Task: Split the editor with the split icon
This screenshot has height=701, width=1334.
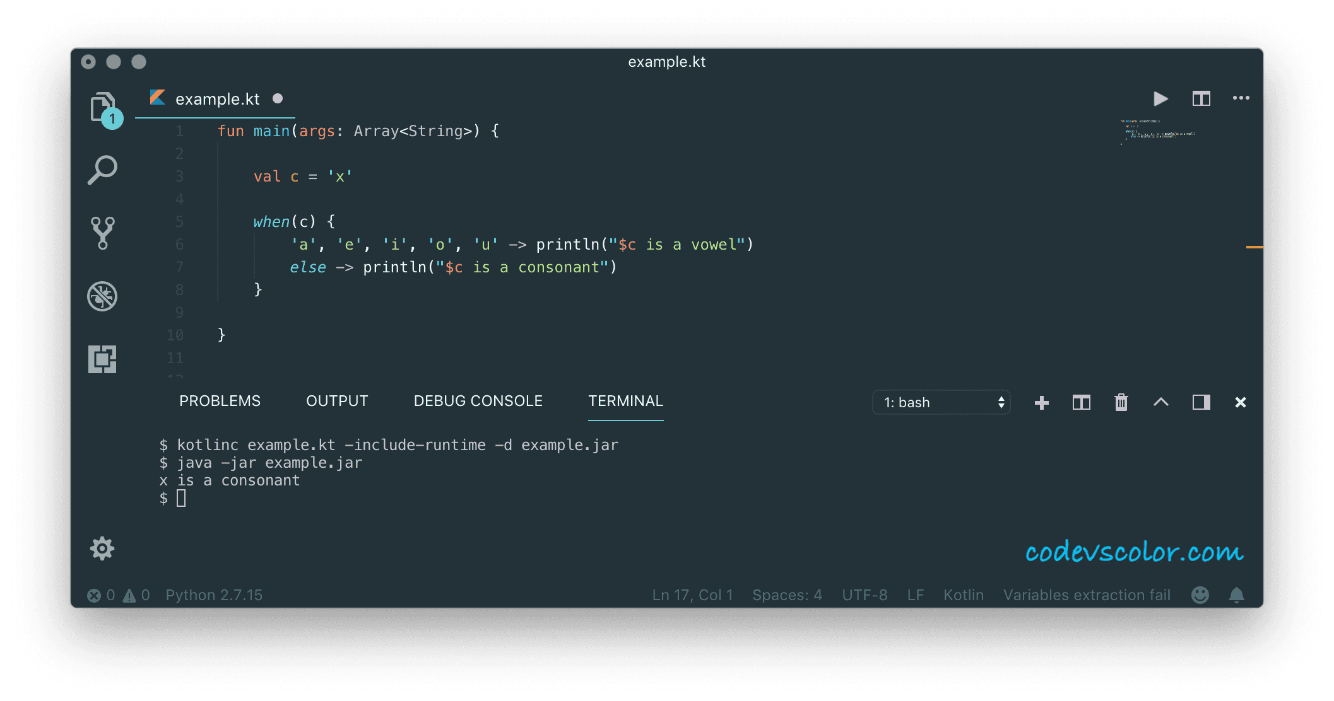Action: [x=1201, y=98]
